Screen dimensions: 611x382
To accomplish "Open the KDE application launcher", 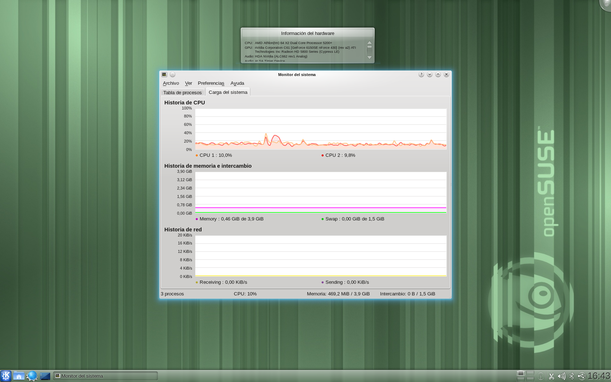I will [6, 376].
